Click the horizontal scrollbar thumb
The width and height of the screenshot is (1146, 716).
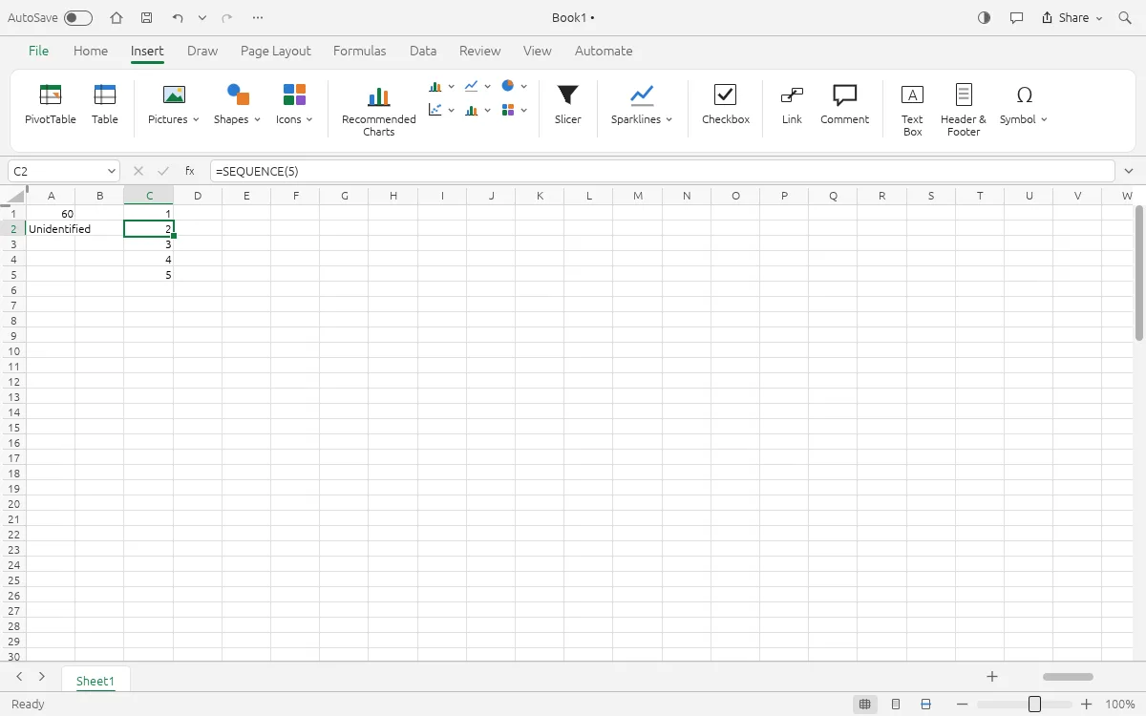tap(1068, 677)
